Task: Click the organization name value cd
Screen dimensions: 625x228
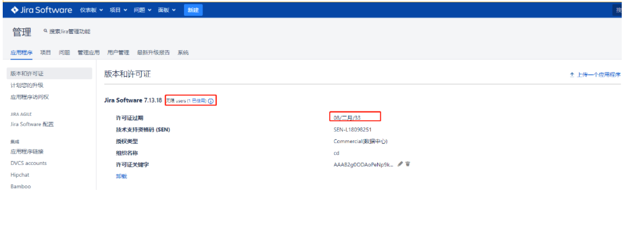Action: [x=336, y=153]
